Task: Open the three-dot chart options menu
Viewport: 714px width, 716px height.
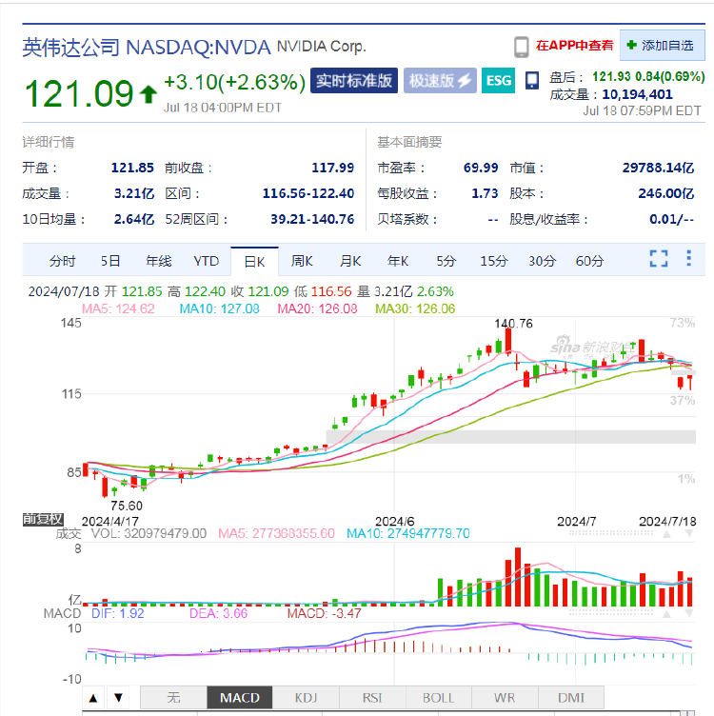Action: [689, 258]
